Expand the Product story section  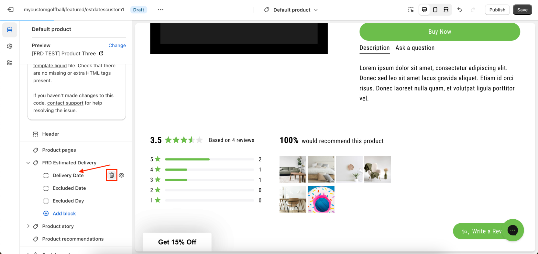click(x=28, y=226)
